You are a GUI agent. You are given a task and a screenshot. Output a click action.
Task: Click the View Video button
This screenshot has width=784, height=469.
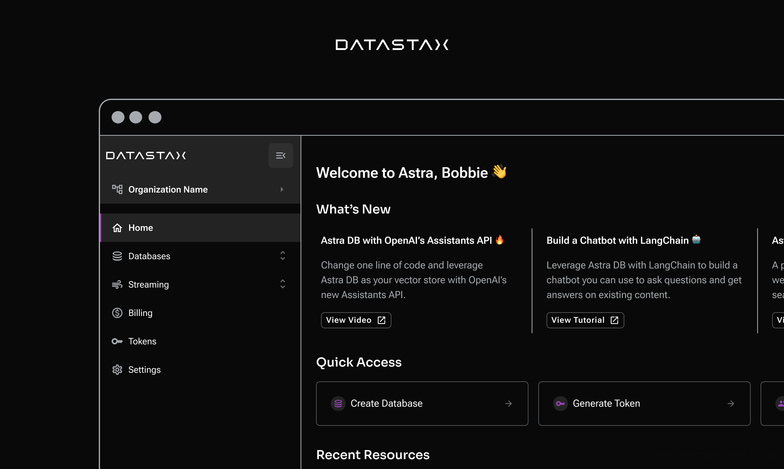(356, 320)
